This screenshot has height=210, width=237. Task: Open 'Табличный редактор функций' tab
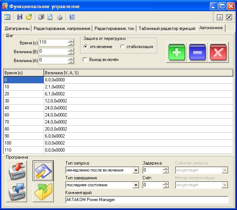coord(167,28)
